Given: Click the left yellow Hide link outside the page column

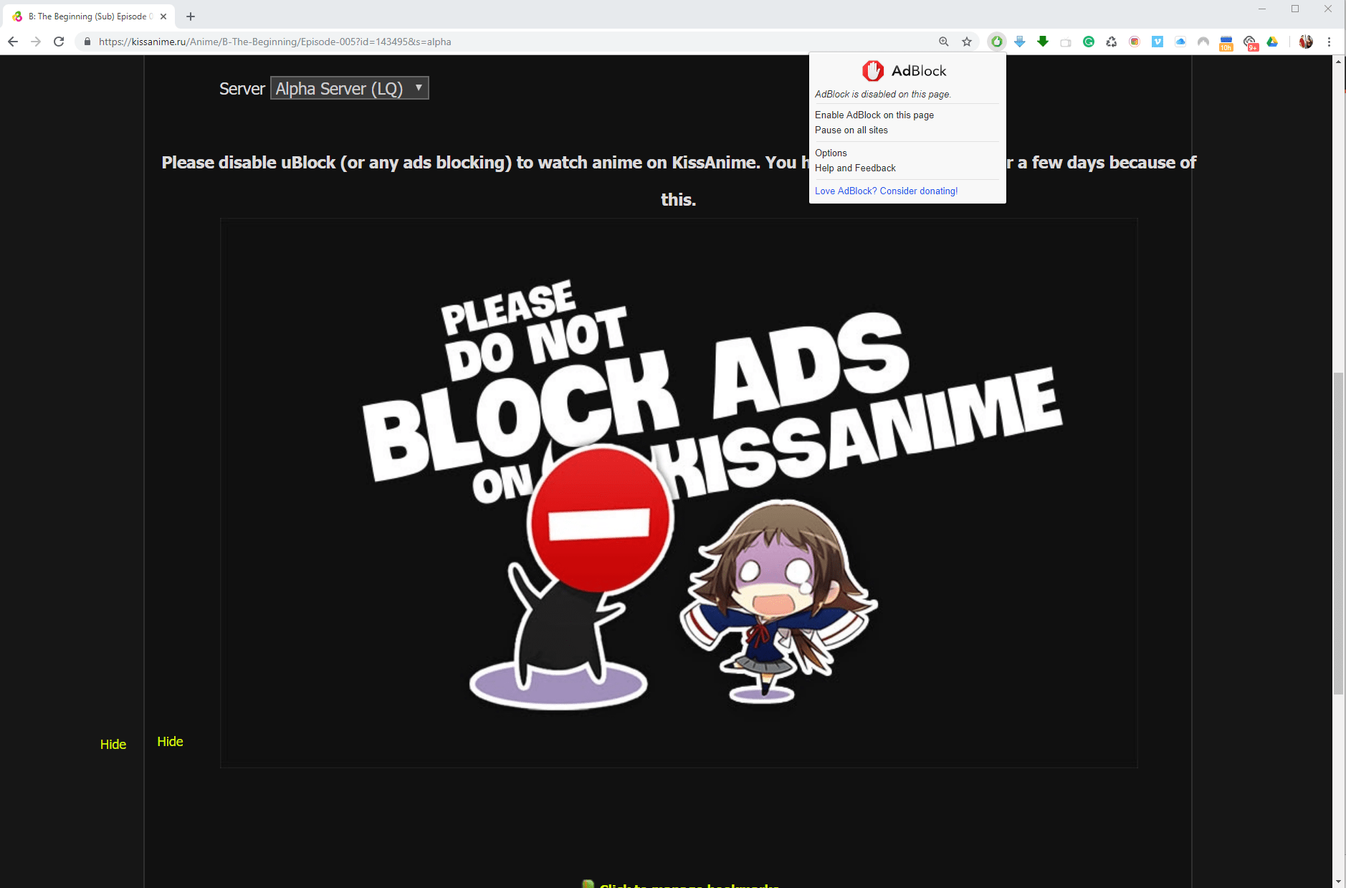Looking at the screenshot, I should click(x=113, y=744).
